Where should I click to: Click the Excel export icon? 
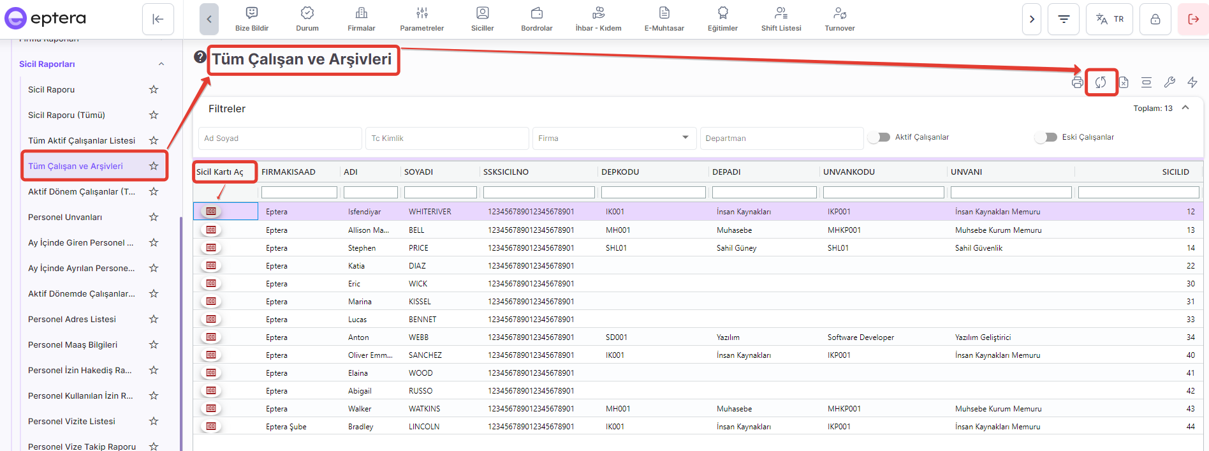(1124, 82)
